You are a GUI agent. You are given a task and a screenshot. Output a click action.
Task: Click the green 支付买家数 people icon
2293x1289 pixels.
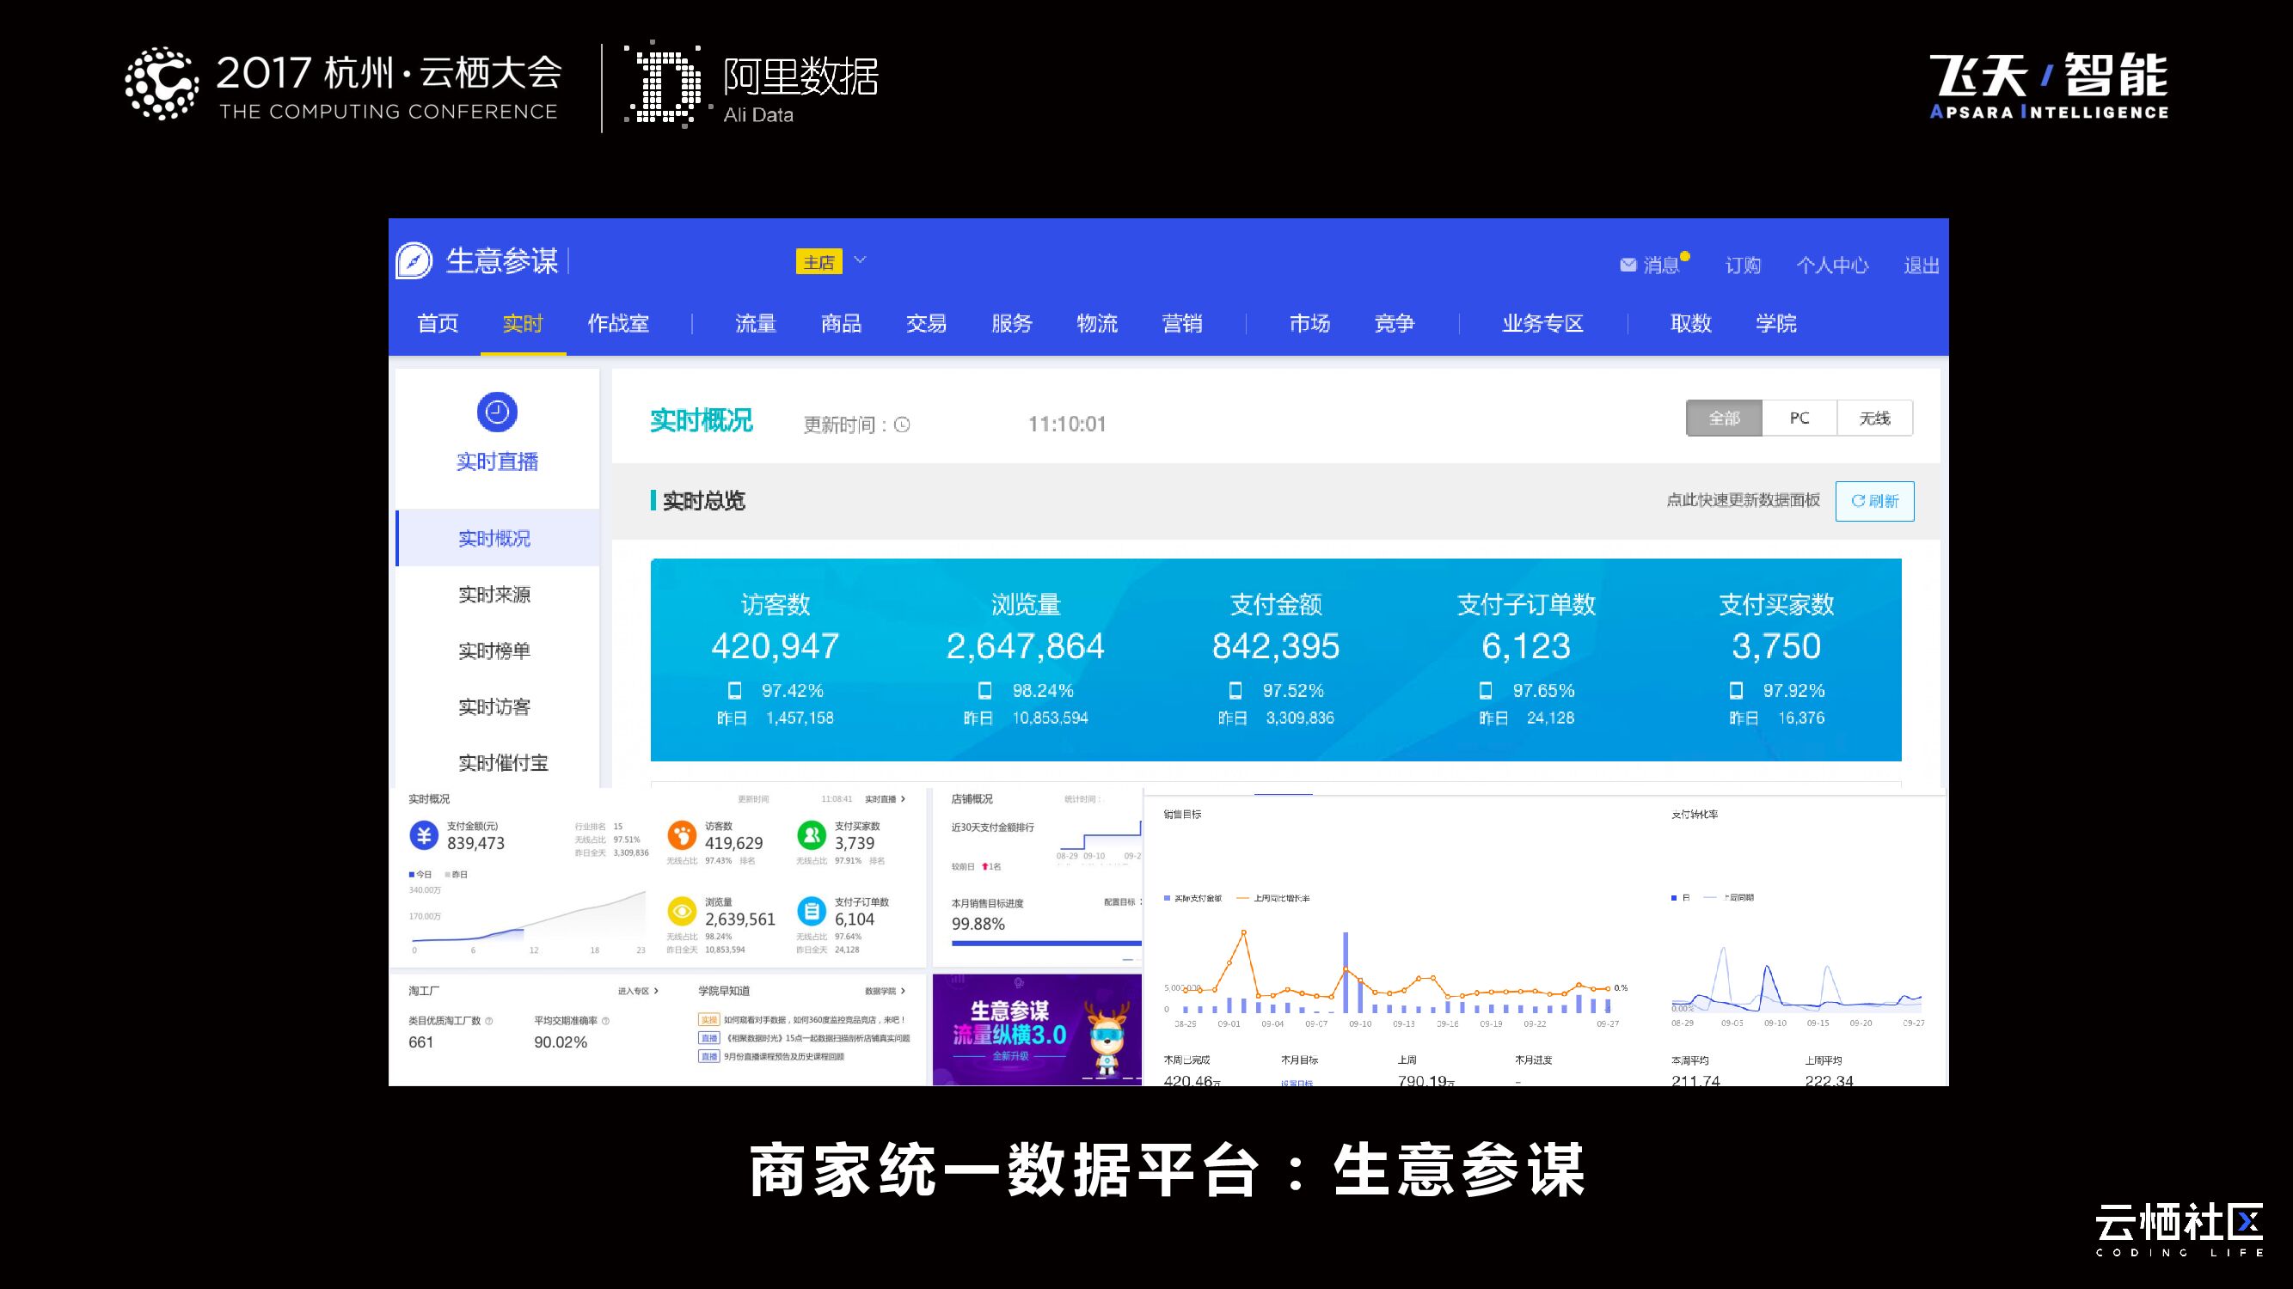[x=811, y=835]
